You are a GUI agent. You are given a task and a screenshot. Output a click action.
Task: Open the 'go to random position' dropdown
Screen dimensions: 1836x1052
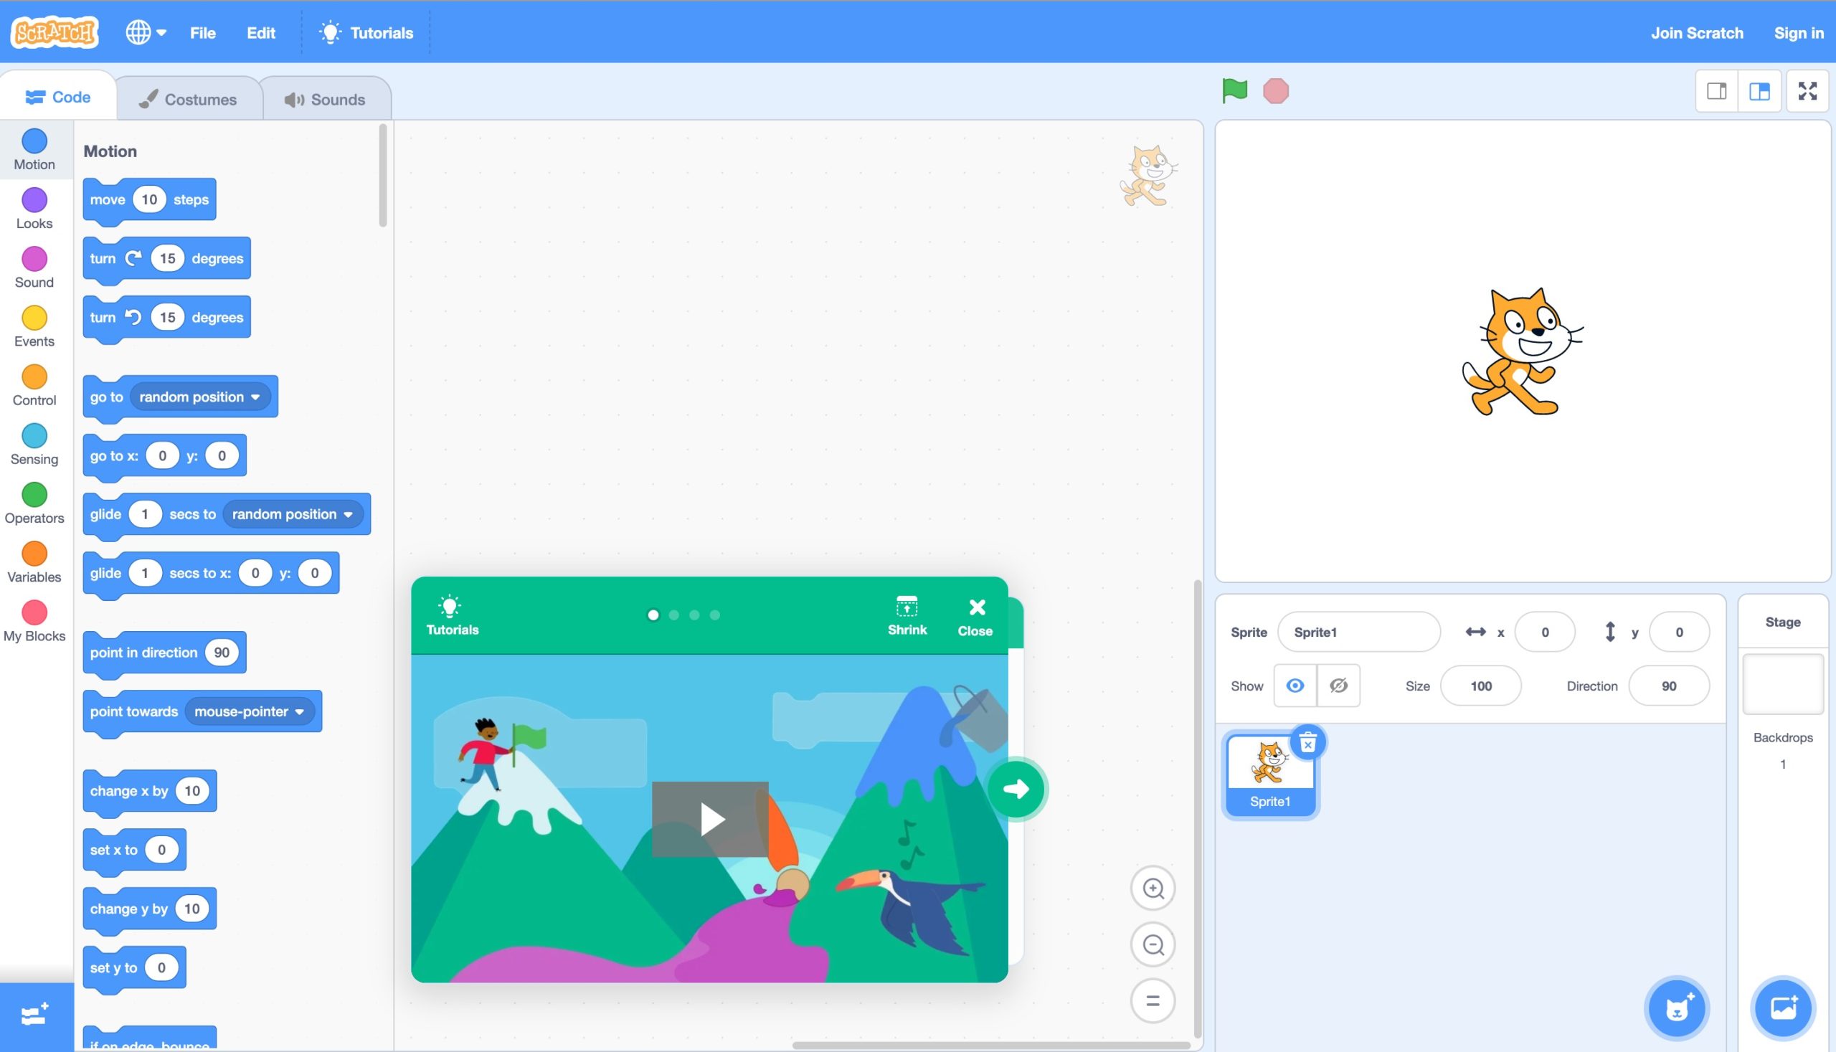click(x=255, y=397)
